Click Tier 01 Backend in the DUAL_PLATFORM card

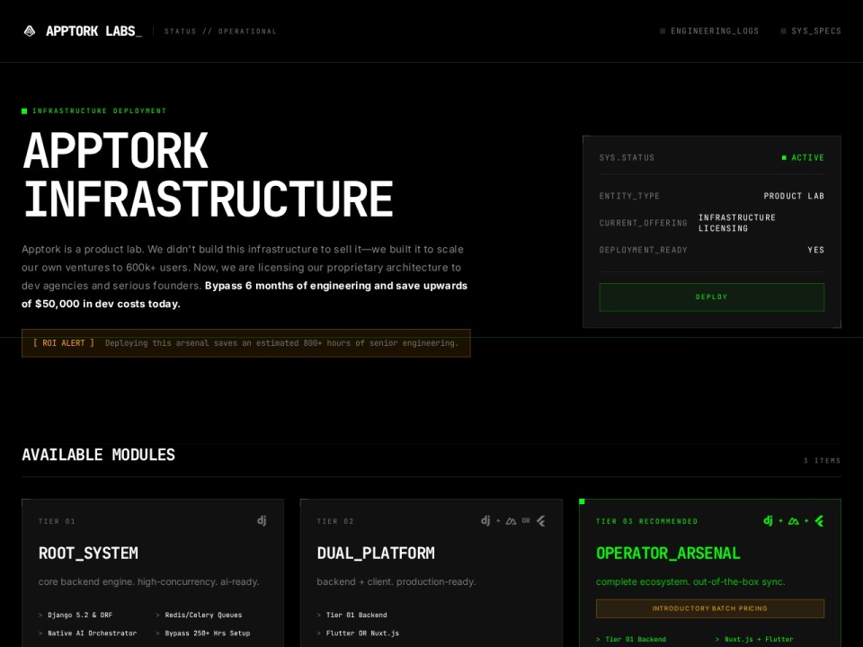(356, 615)
